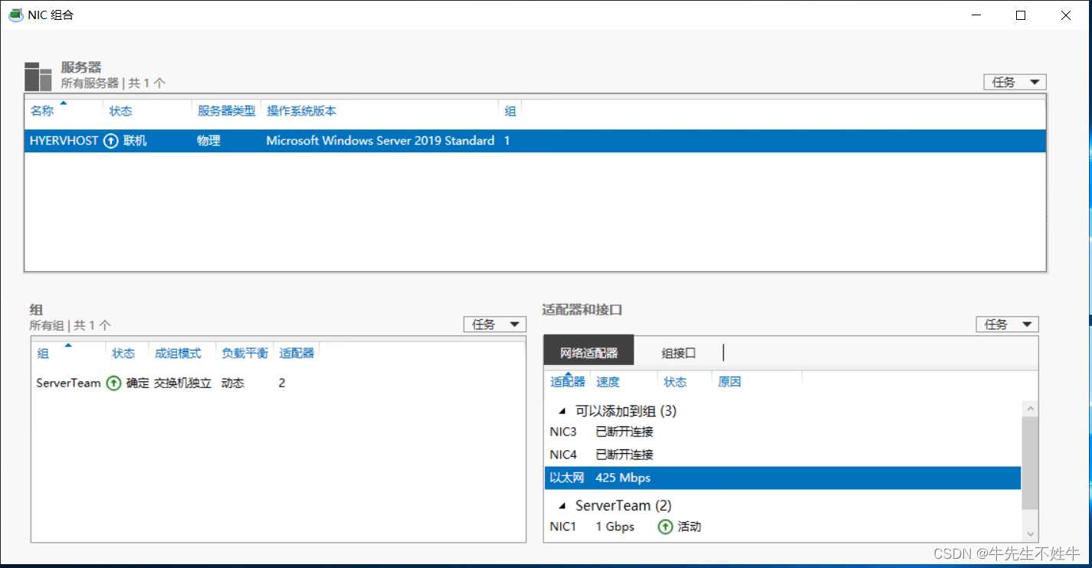This screenshot has width=1092, height=568.
Task: Open the 任务 dropdown in 服务器 section
Action: point(1015,82)
